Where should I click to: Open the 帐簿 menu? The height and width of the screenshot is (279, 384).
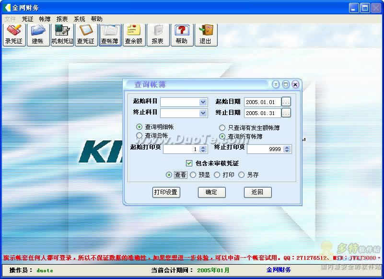pos(45,19)
